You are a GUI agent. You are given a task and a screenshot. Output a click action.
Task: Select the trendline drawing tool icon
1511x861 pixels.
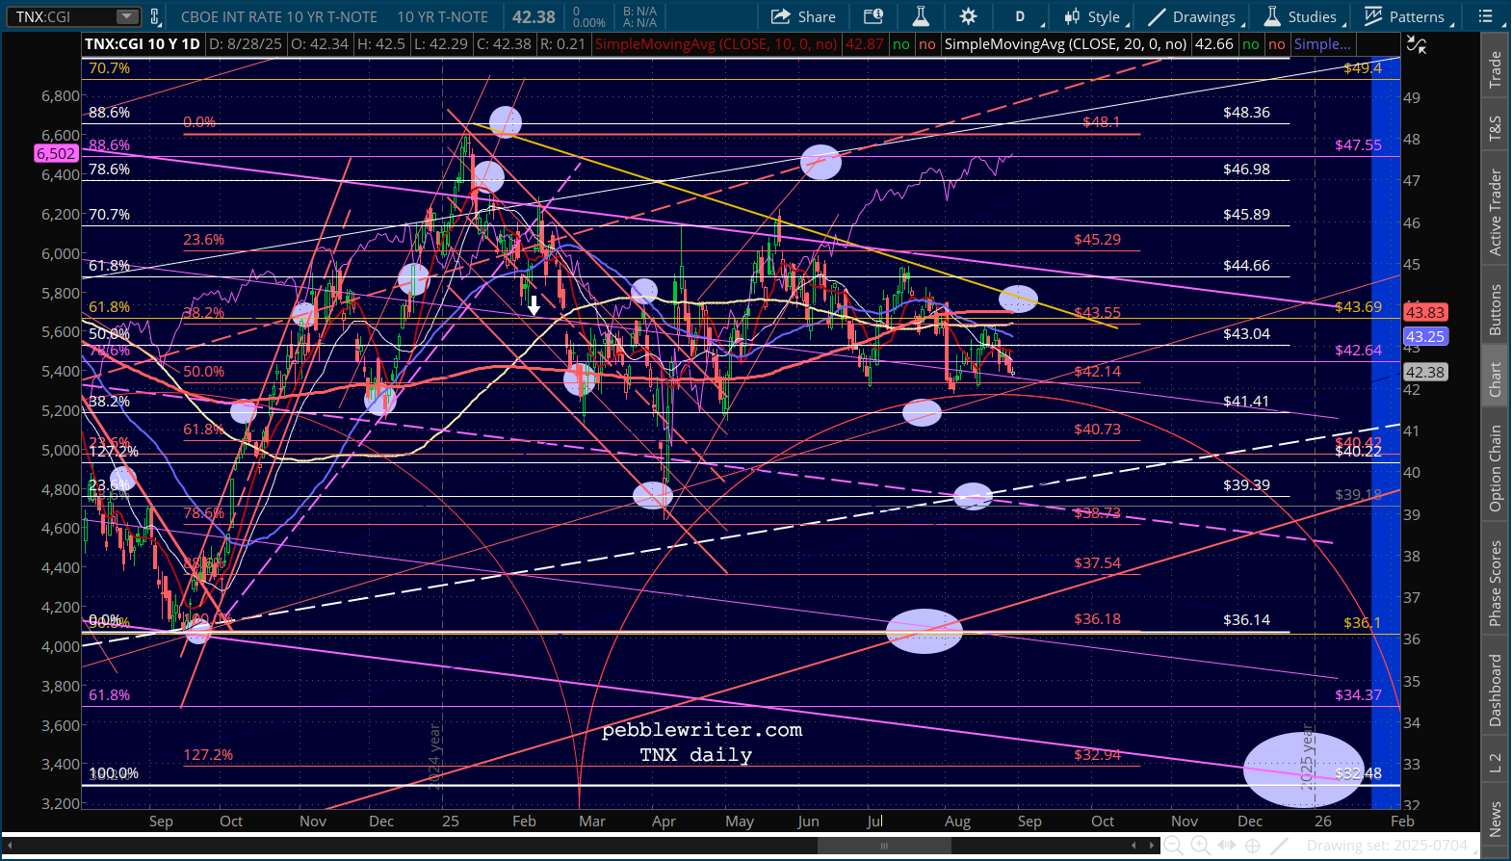pos(1279,846)
